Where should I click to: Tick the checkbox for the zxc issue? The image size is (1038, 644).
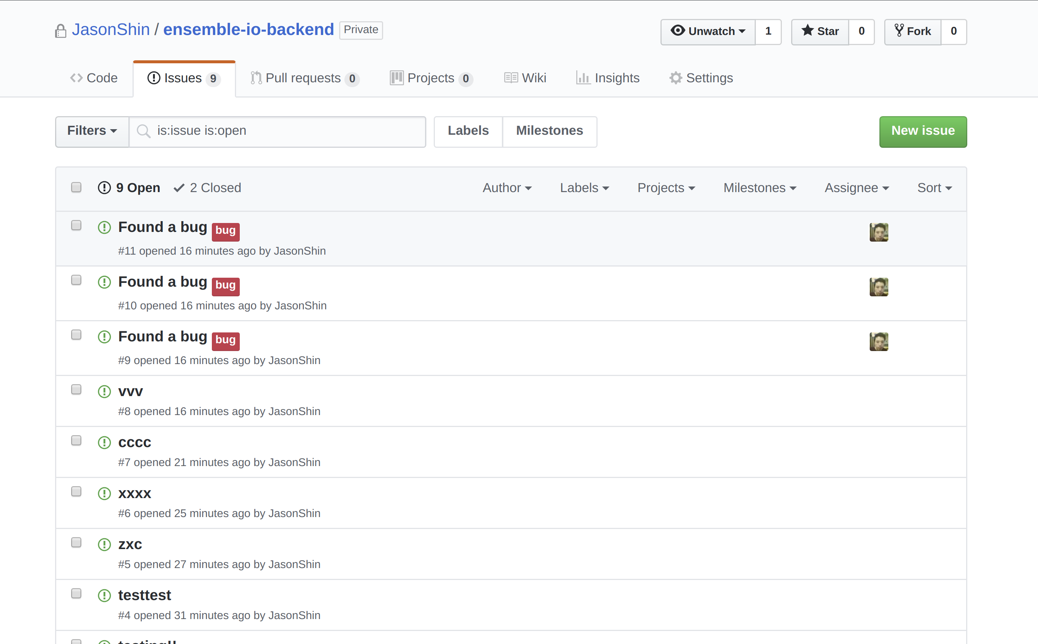(76, 542)
